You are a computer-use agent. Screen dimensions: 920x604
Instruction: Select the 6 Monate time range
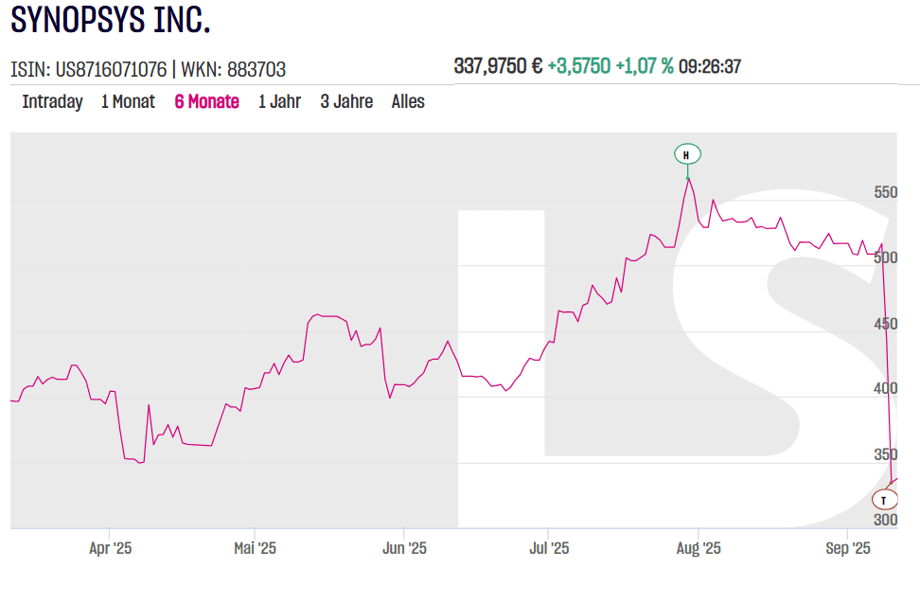pyautogui.click(x=206, y=101)
